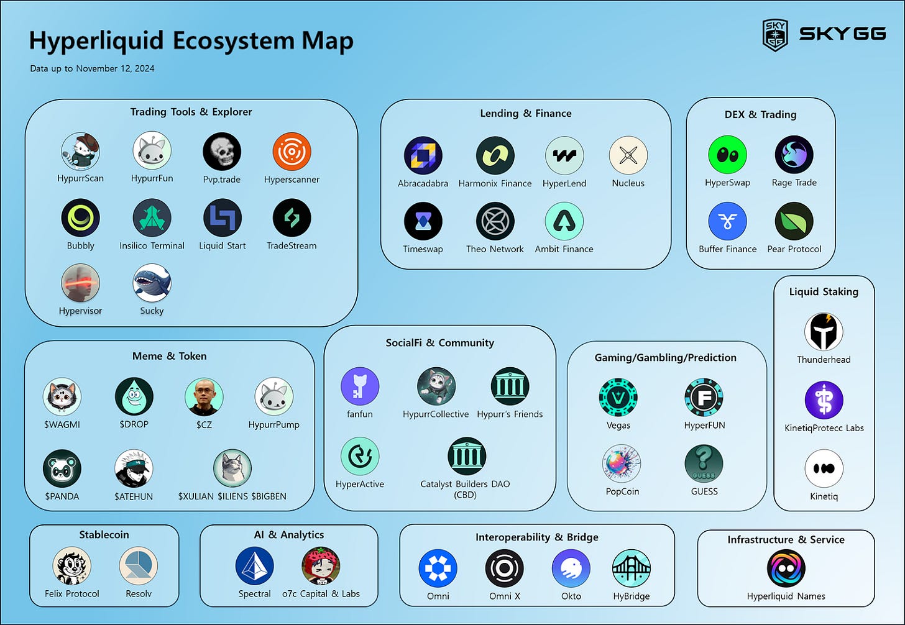This screenshot has height=625, width=905.
Task: Open the Ambit Finance icon
Action: 564,221
